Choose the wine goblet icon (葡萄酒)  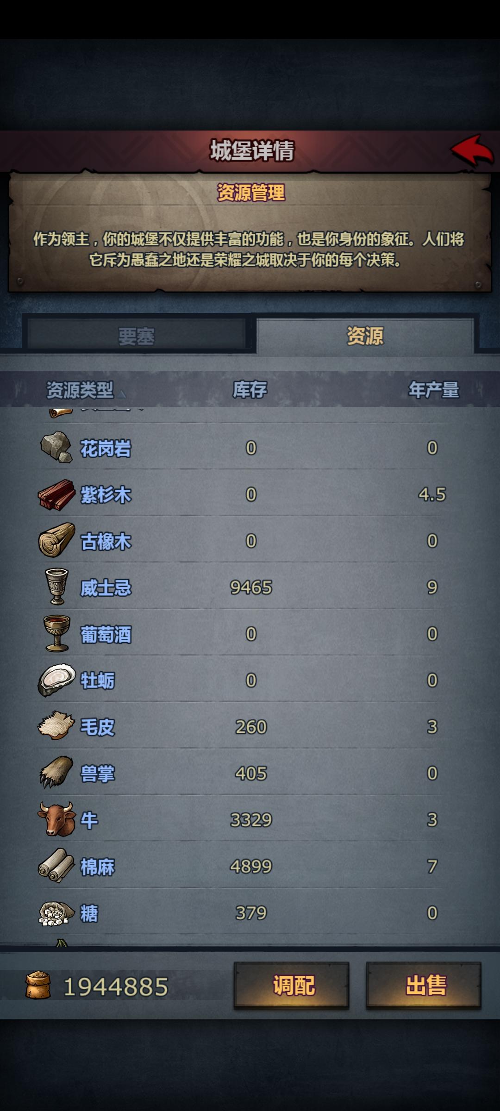(56, 633)
